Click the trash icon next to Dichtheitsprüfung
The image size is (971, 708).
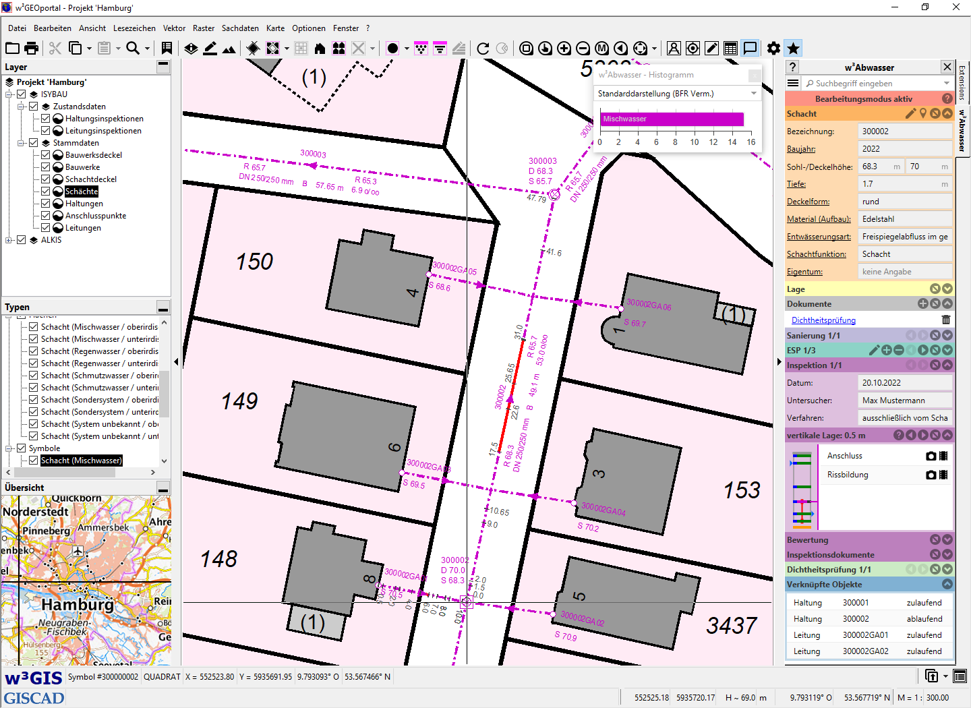click(946, 320)
